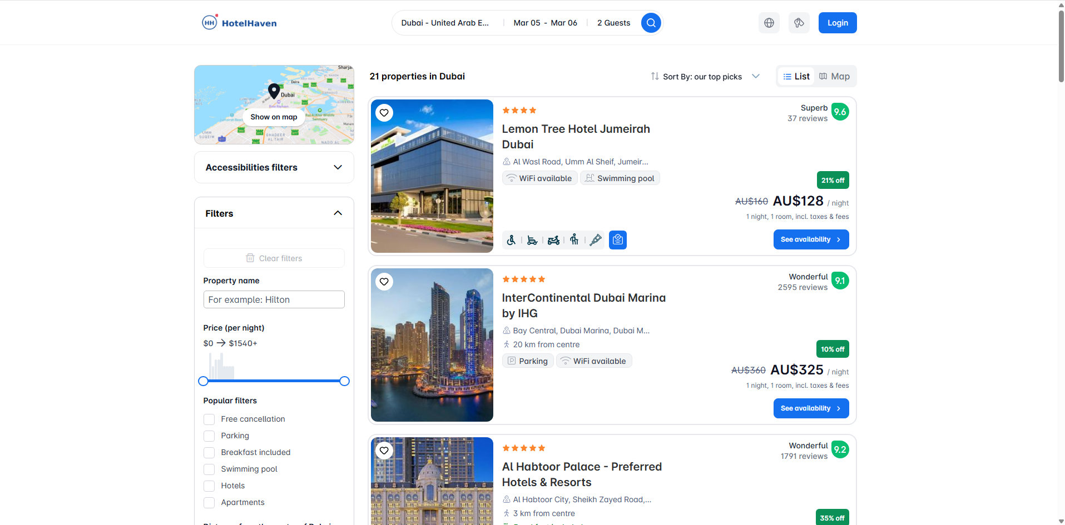Click the heart on InterContinental Dubai Marina image

pyautogui.click(x=384, y=282)
